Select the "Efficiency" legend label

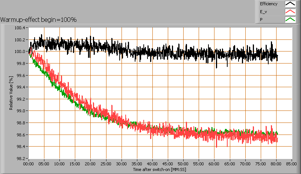269,4
